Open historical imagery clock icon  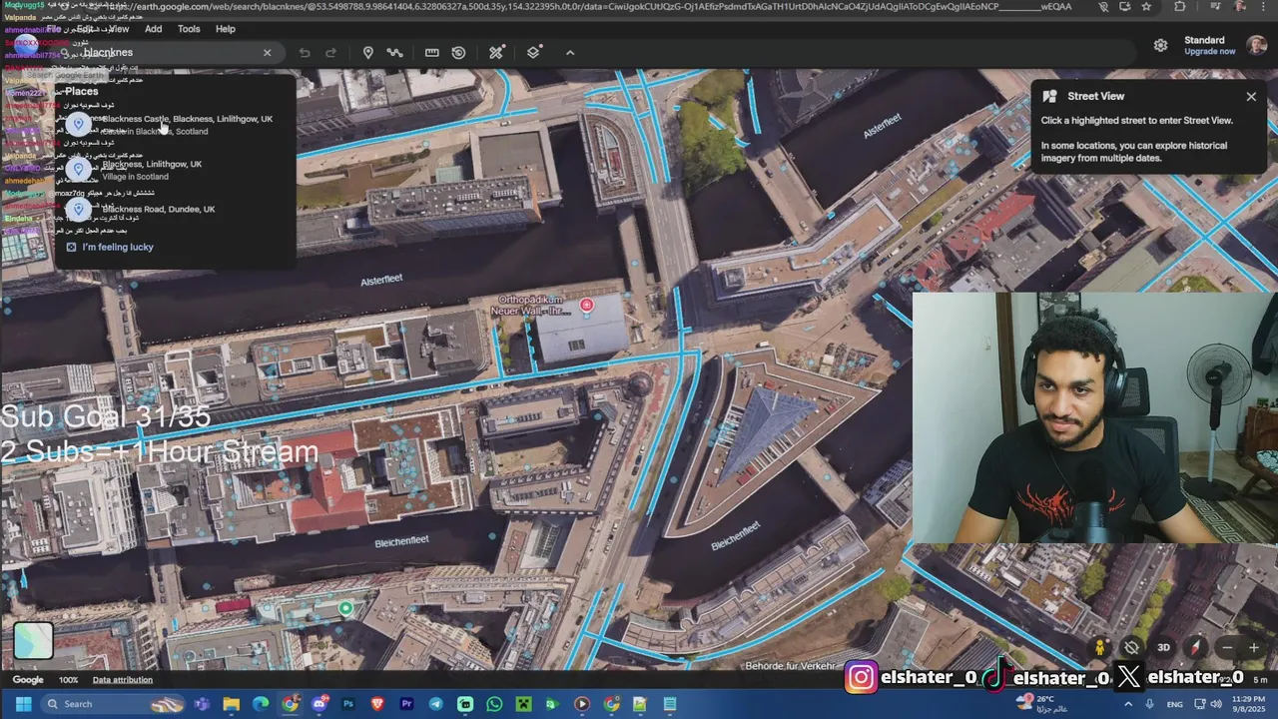458,53
